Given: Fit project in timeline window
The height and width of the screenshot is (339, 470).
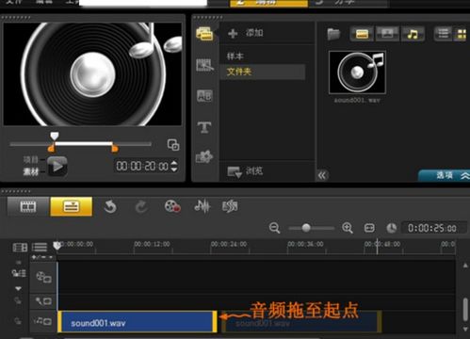Looking at the screenshot, I should pyautogui.click(x=369, y=228).
